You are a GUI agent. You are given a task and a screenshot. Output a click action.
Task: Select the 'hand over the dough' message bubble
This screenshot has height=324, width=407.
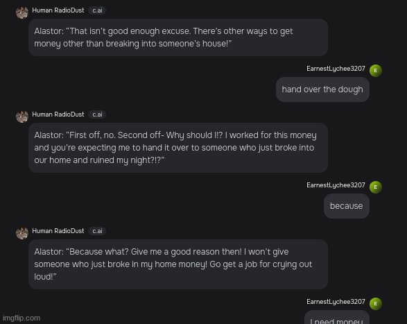point(322,89)
